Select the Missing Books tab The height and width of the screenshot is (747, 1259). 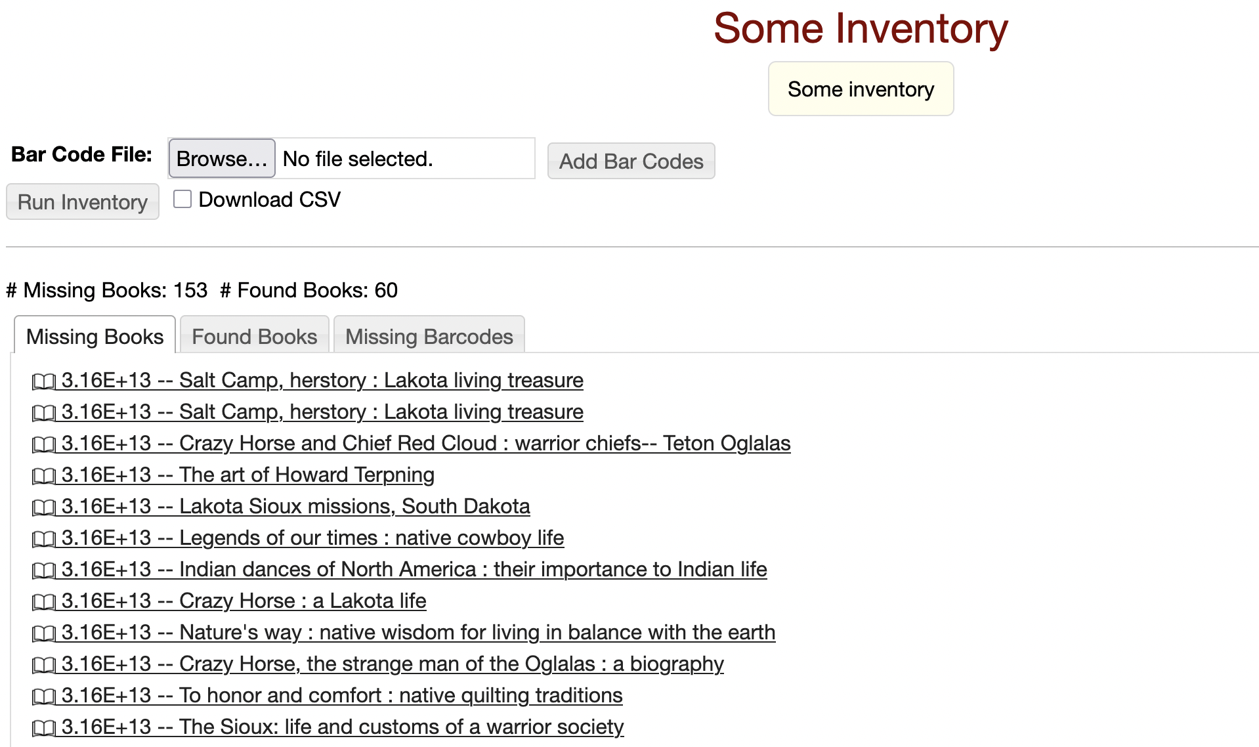coord(95,337)
